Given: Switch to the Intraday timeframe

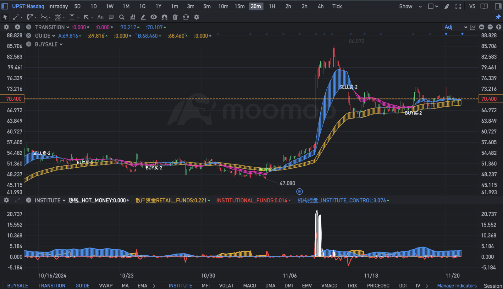Looking at the screenshot, I should tap(58, 6).
